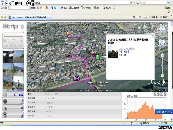Open Google toolbar bookmarks star menu
Screen dimensions: 173x130
[x=64, y=8]
